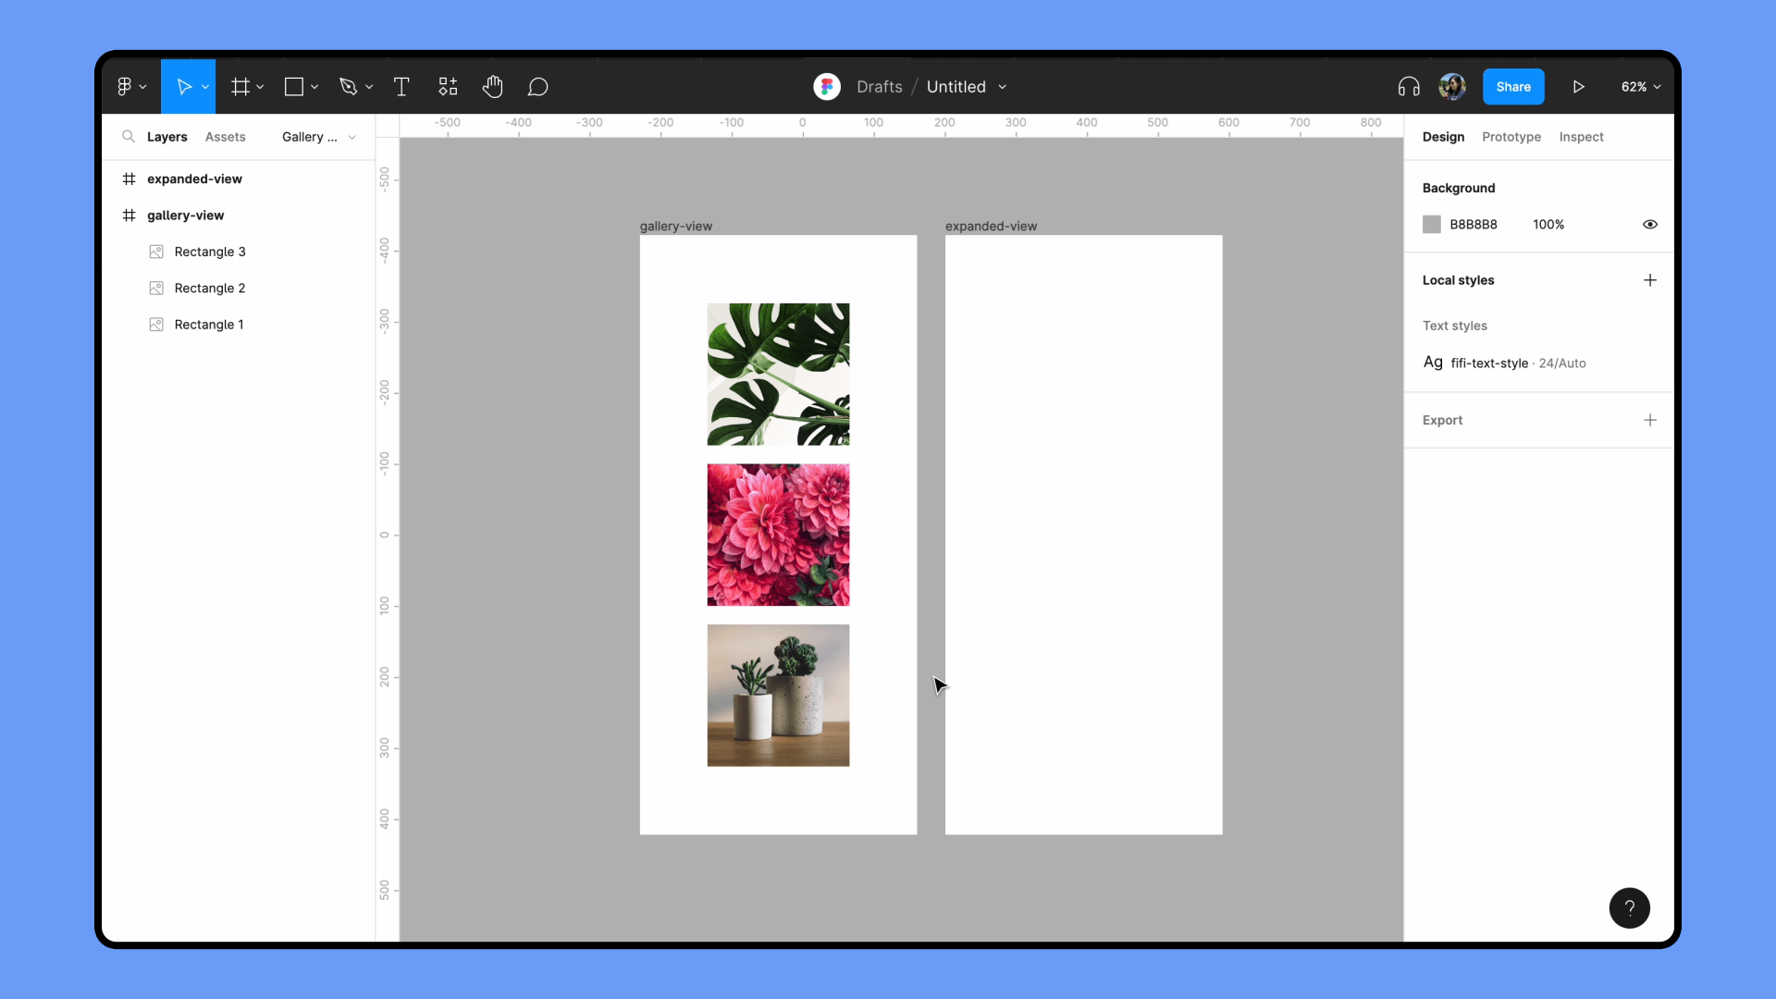The image size is (1776, 999).
Task: Toggle background color visibility eye
Action: (1649, 225)
